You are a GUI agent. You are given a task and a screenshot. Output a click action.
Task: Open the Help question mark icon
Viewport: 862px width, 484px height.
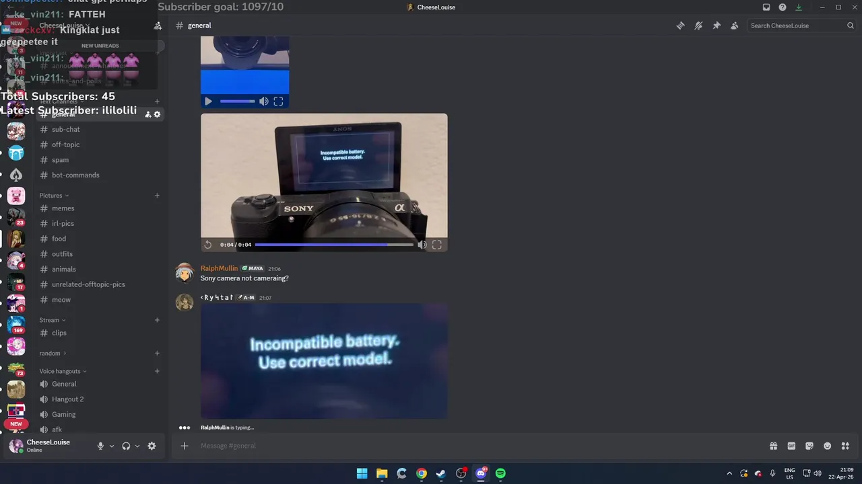coord(783,7)
